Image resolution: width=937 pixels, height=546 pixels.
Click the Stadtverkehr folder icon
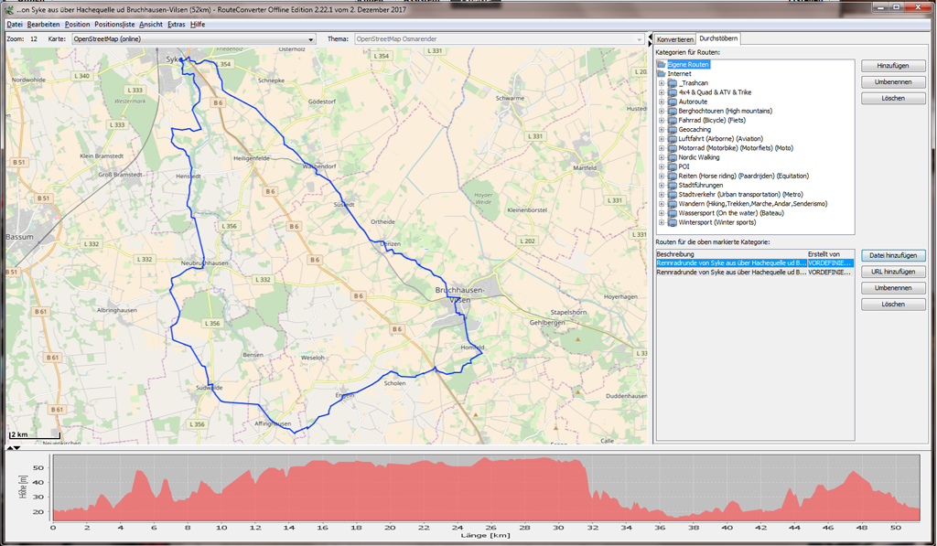[x=673, y=194]
